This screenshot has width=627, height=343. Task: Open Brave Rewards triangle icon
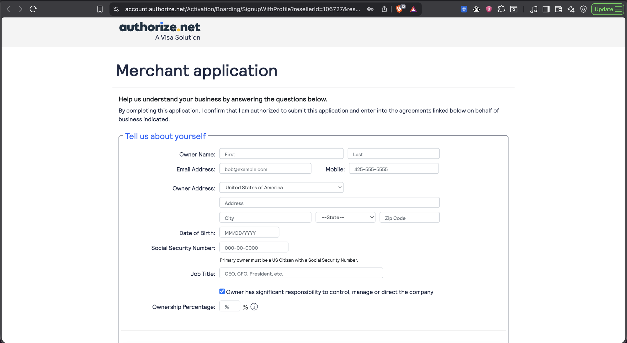pyautogui.click(x=413, y=9)
